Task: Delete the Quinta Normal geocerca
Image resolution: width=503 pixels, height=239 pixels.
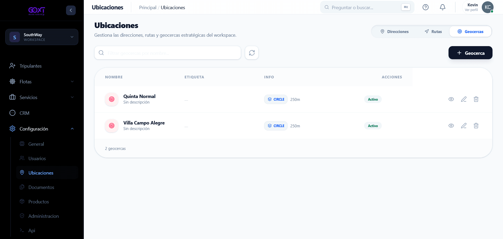Action: pyautogui.click(x=476, y=99)
